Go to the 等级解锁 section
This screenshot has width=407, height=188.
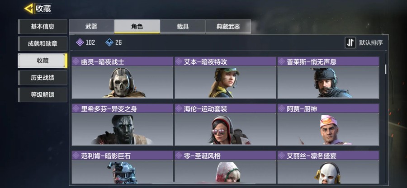[x=43, y=94]
